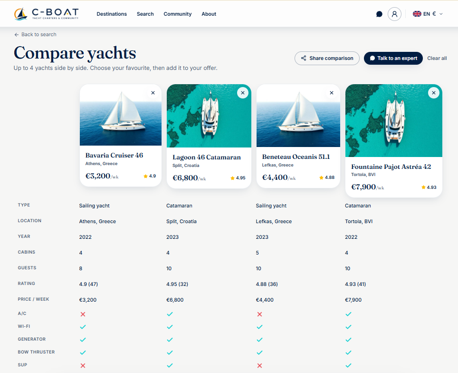Screen dimensions: 458x373
Task: Click Beneteau Oceanis 51.1 title
Action: point(296,157)
